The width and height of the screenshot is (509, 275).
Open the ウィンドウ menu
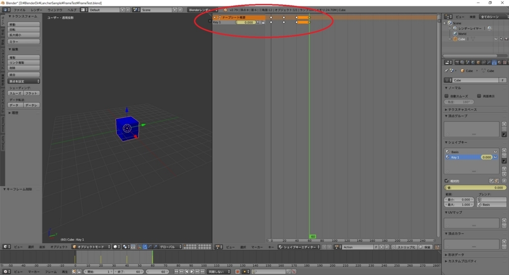point(55,10)
